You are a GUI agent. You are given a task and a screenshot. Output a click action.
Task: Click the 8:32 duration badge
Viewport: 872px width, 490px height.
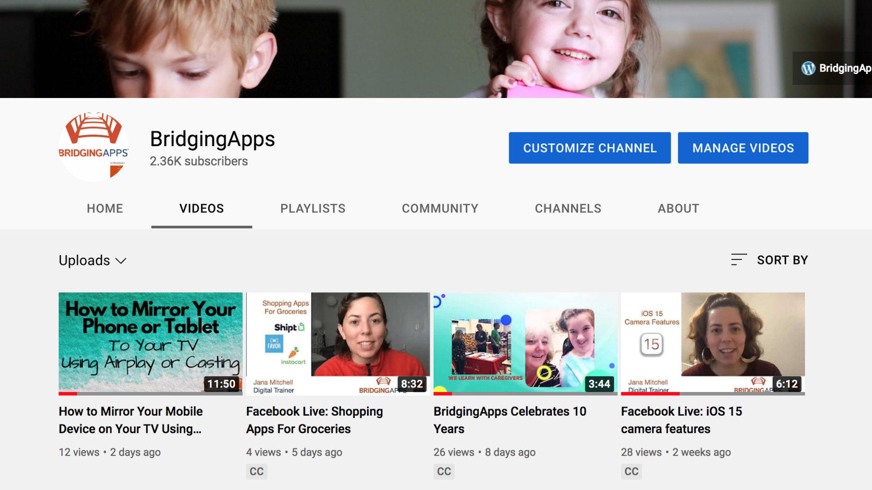tap(412, 384)
